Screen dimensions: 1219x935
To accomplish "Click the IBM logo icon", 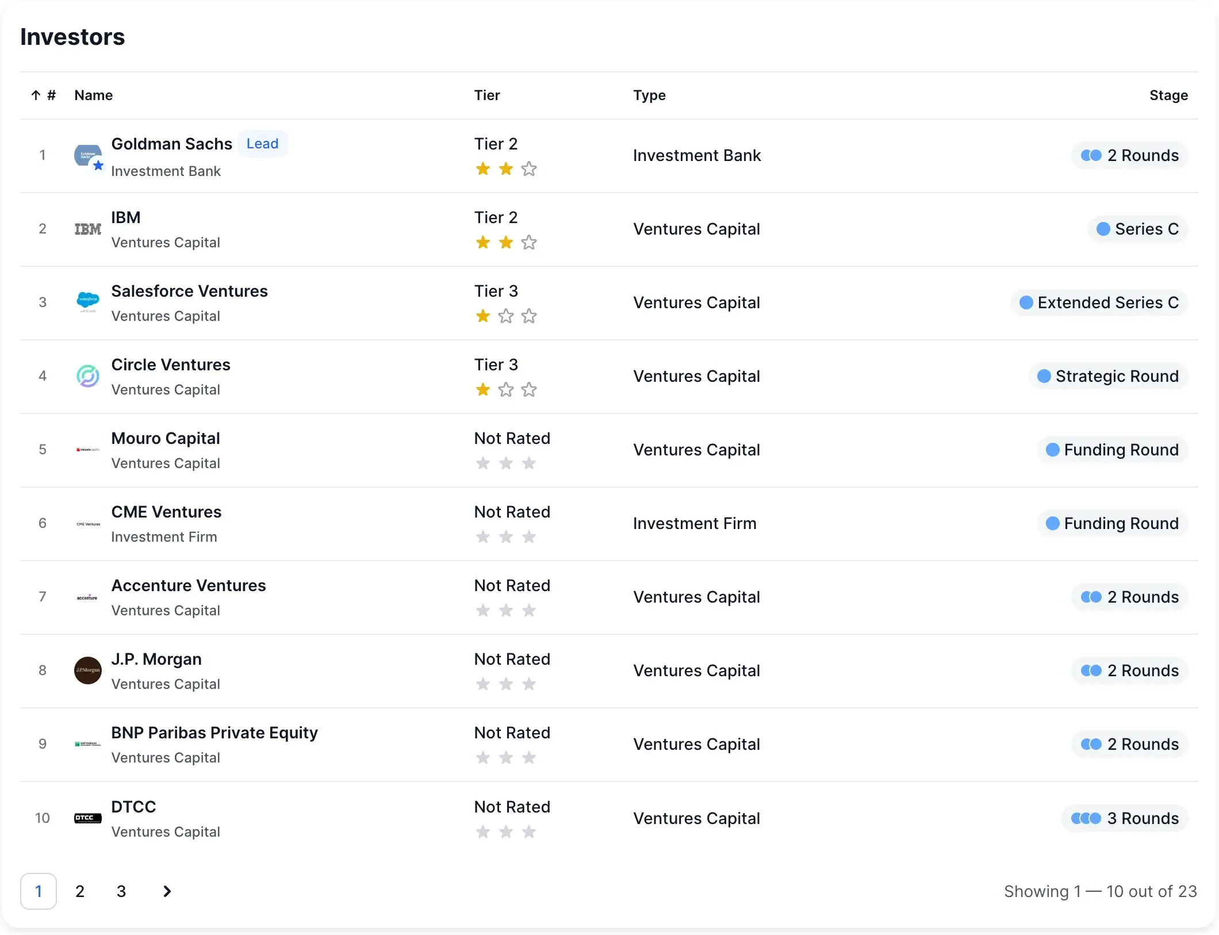I will 88,229.
